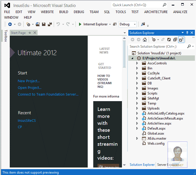Switch to the Solution Explorer bottom tab
Image resolution: width=196 pixels, height=175 pixels.
coord(142,165)
